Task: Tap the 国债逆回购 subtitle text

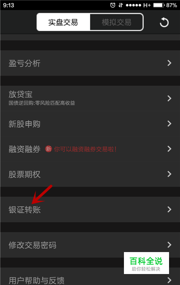Action: click(42, 103)
